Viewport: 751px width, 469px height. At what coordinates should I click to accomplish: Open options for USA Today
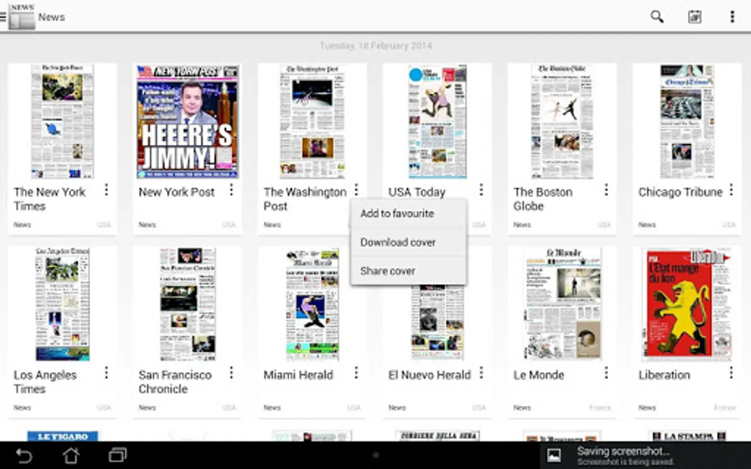tap(481, 190)
